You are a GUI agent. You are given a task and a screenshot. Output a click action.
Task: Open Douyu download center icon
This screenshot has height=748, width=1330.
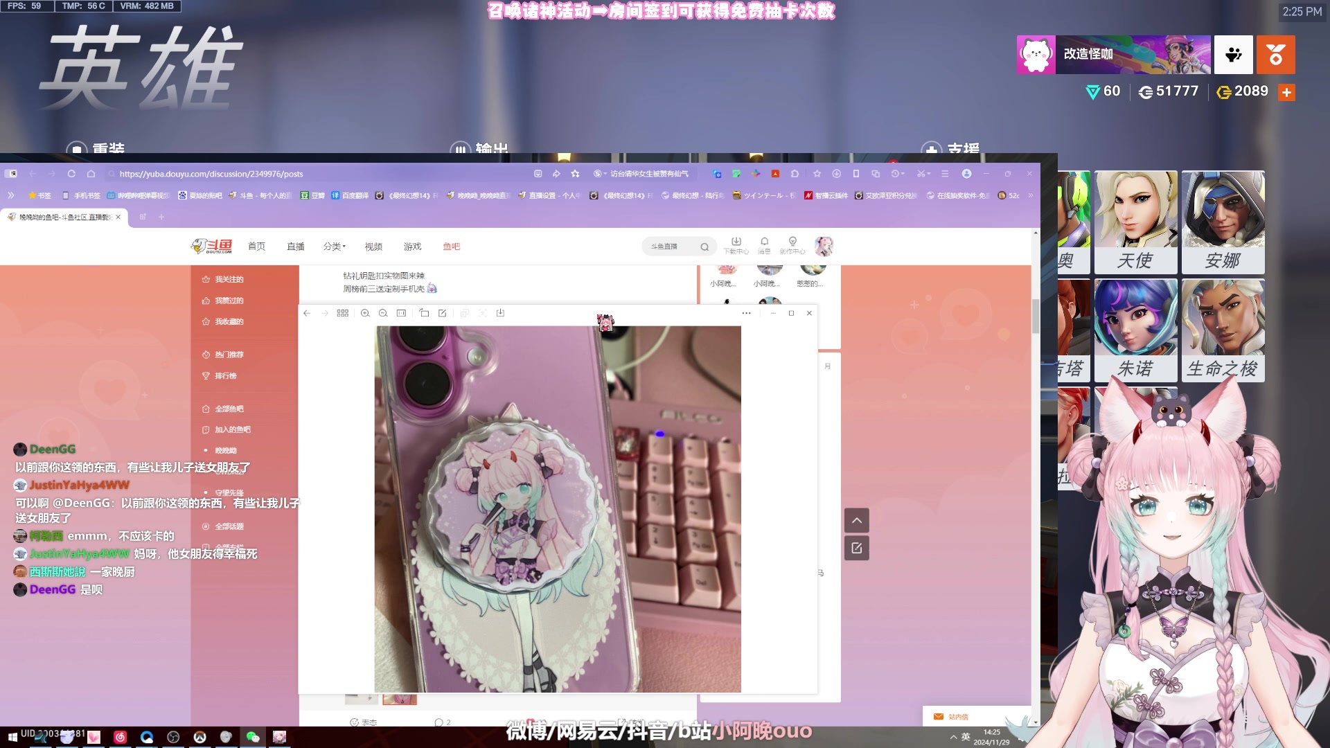tap(736, 245)
